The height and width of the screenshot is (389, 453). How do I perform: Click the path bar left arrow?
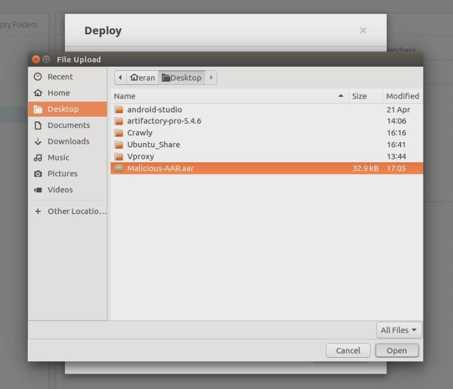tap(121, 78)
